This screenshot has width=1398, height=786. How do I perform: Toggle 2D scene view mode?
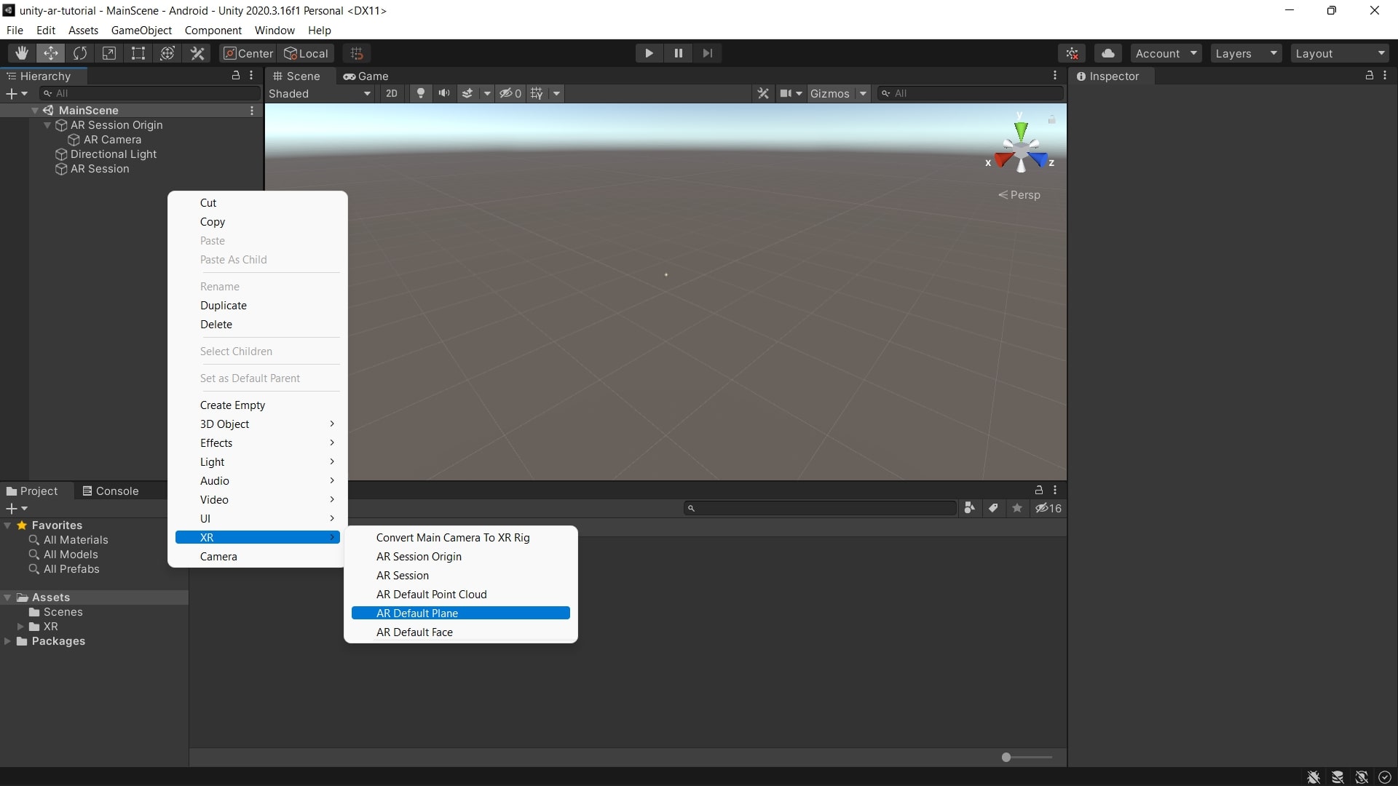(392, 93)
